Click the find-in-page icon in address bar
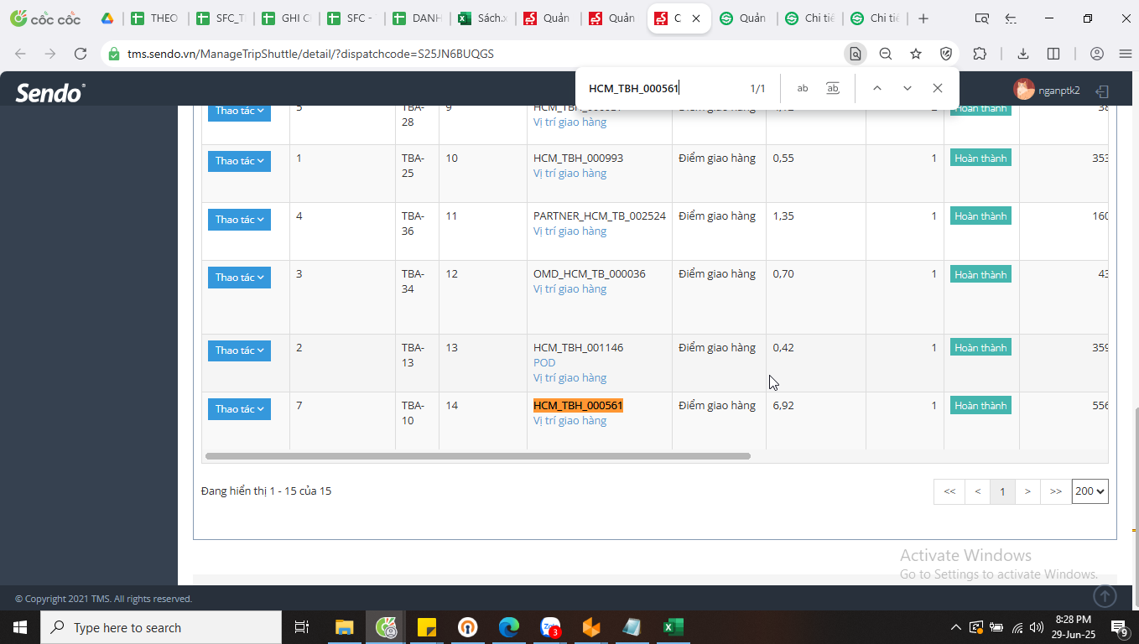This screenshot has height=644, width=1139. [855, 54]
